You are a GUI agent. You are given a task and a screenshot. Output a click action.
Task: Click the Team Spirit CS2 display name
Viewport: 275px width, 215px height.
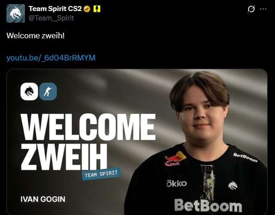pos(55,9)
